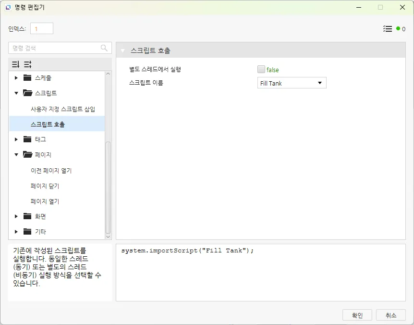Collapse the 페이지 tree folder arrow
This screenshot has height=325, width=414.
tap(16, 155)
